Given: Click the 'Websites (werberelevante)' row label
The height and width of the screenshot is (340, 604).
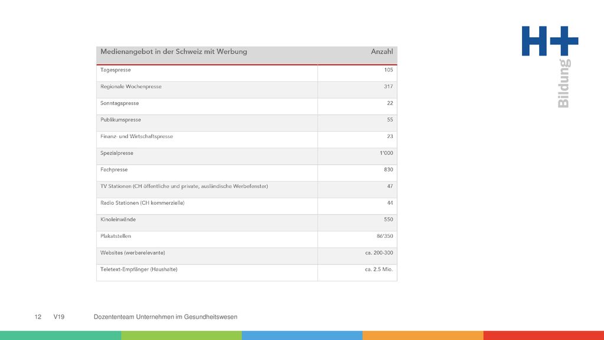Looking at the screenshot, I should pos(133,253).
